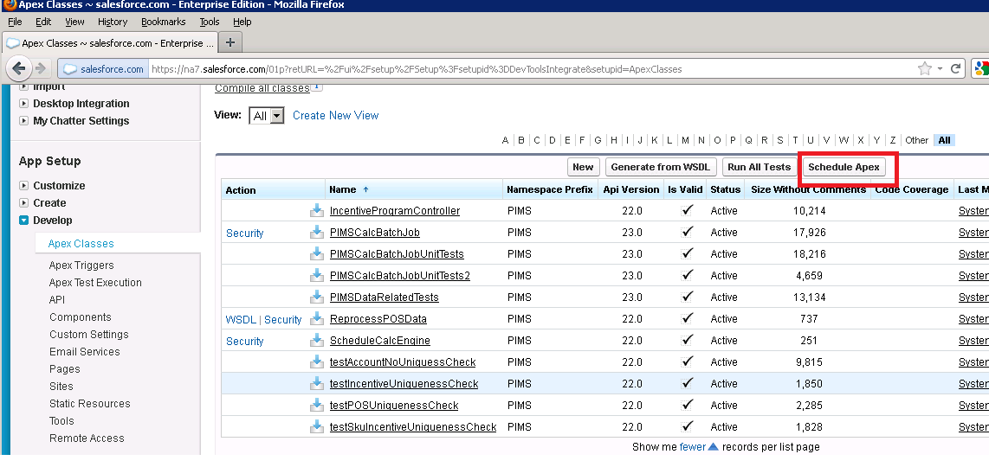Viewport: 989px width, 467px height.
Task: Click the Security link for ScheduleCalcEngine
Action: coord(244,341)
